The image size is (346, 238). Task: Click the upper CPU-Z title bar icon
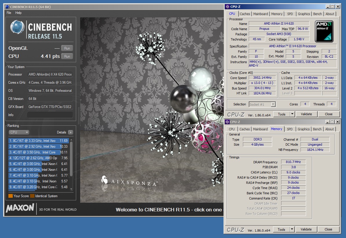(228, 7)
